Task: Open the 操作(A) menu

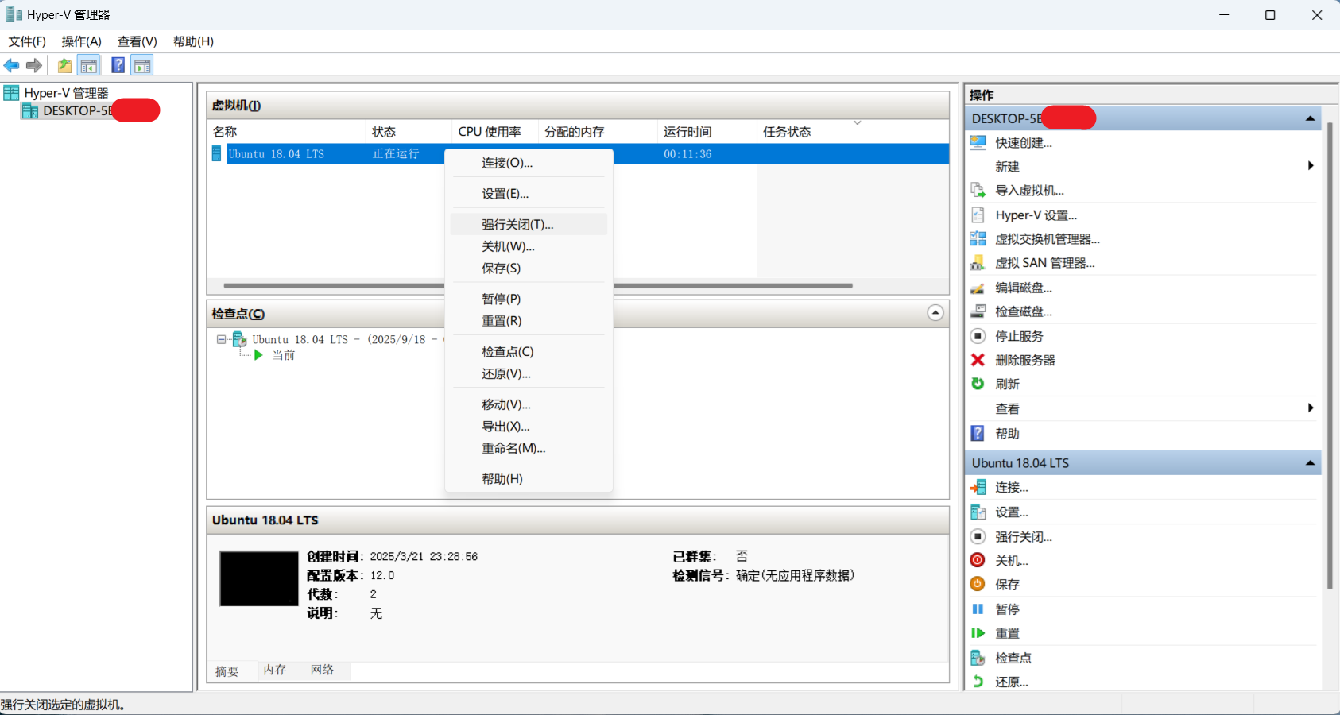Action: pyautogui.click(x=82, y=41)
